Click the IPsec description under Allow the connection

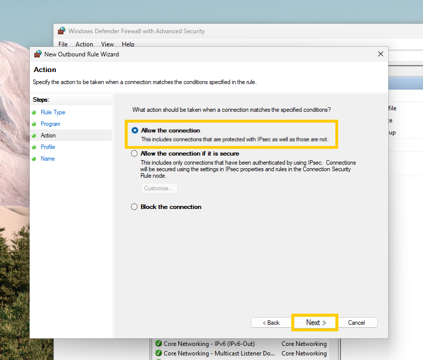pos(235,139)
